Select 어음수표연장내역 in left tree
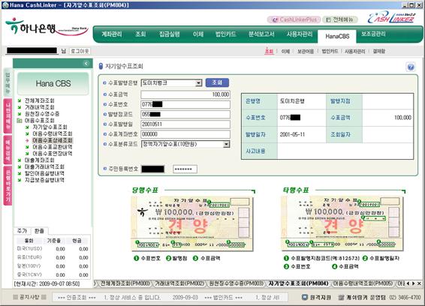The width and height of the screenshot is (425, 306). point(53,154)
